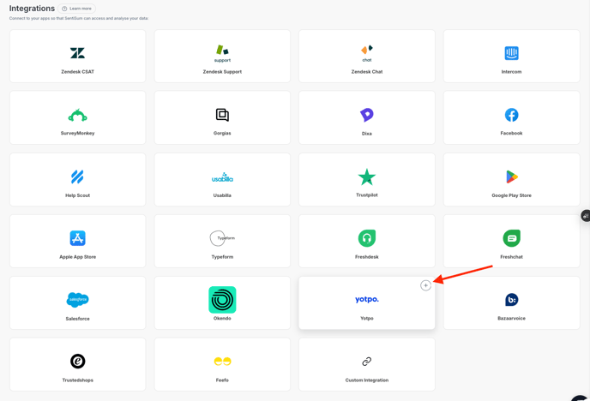This screenshot has width=590, height=401.
Task: Click the Integrations page heading
Action: (x=32, y=9)
